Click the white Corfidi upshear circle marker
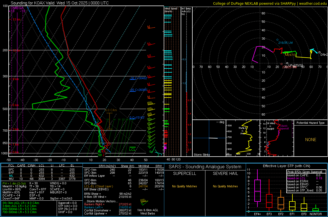This screenshot has height=217, width=328. click(x=287, y=63)
